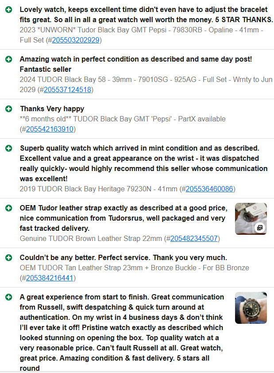Viewport: 274px width, 373px height.
Task: Click the 2024 TUDOR Black Bay 58 item title
Action: coord(146,85)
